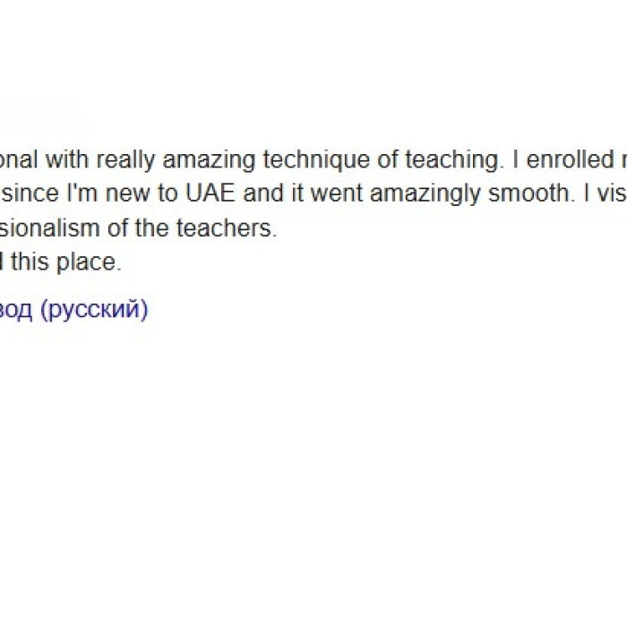
Task: Click the word "UAE" in second line
Action: coord(210,193)
